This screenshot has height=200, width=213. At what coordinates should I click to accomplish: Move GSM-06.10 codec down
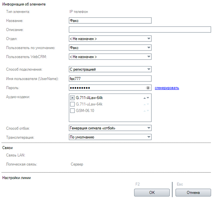[148, 111]
